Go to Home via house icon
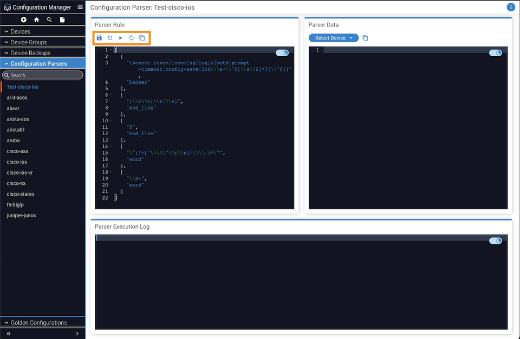The image size is (520, 339). coord(36,19)
